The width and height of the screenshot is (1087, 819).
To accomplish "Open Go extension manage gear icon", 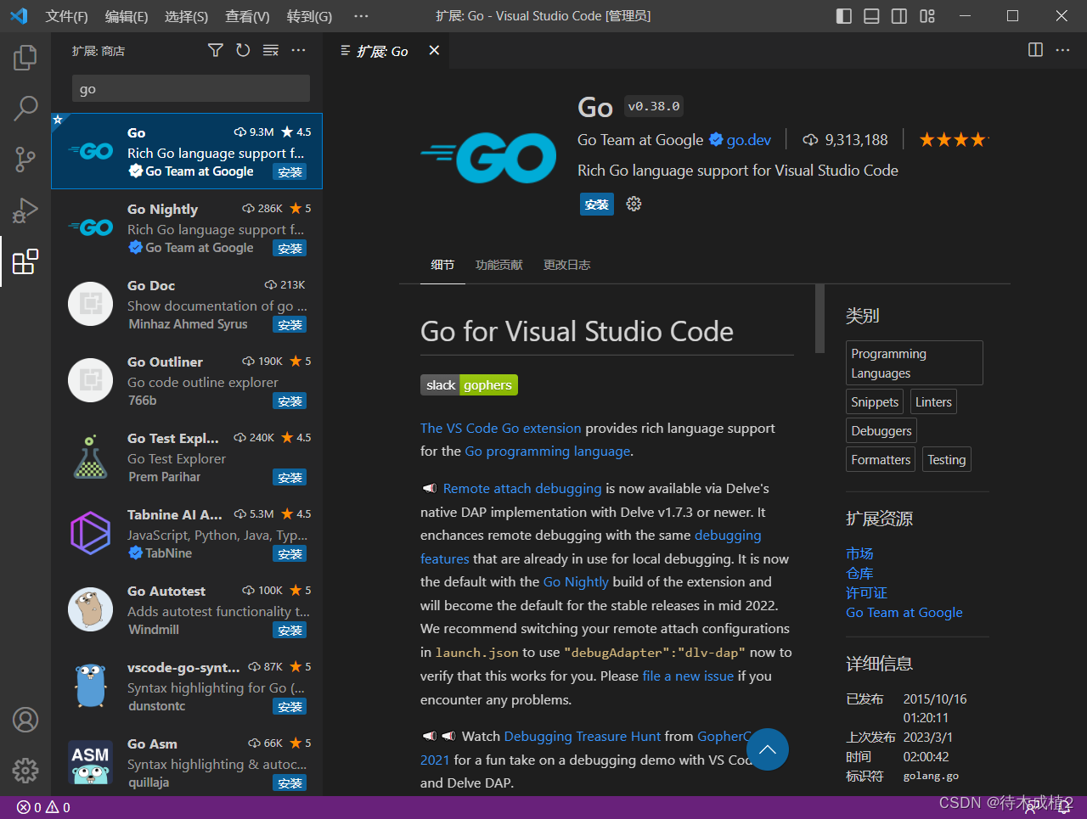I will 634,204.
